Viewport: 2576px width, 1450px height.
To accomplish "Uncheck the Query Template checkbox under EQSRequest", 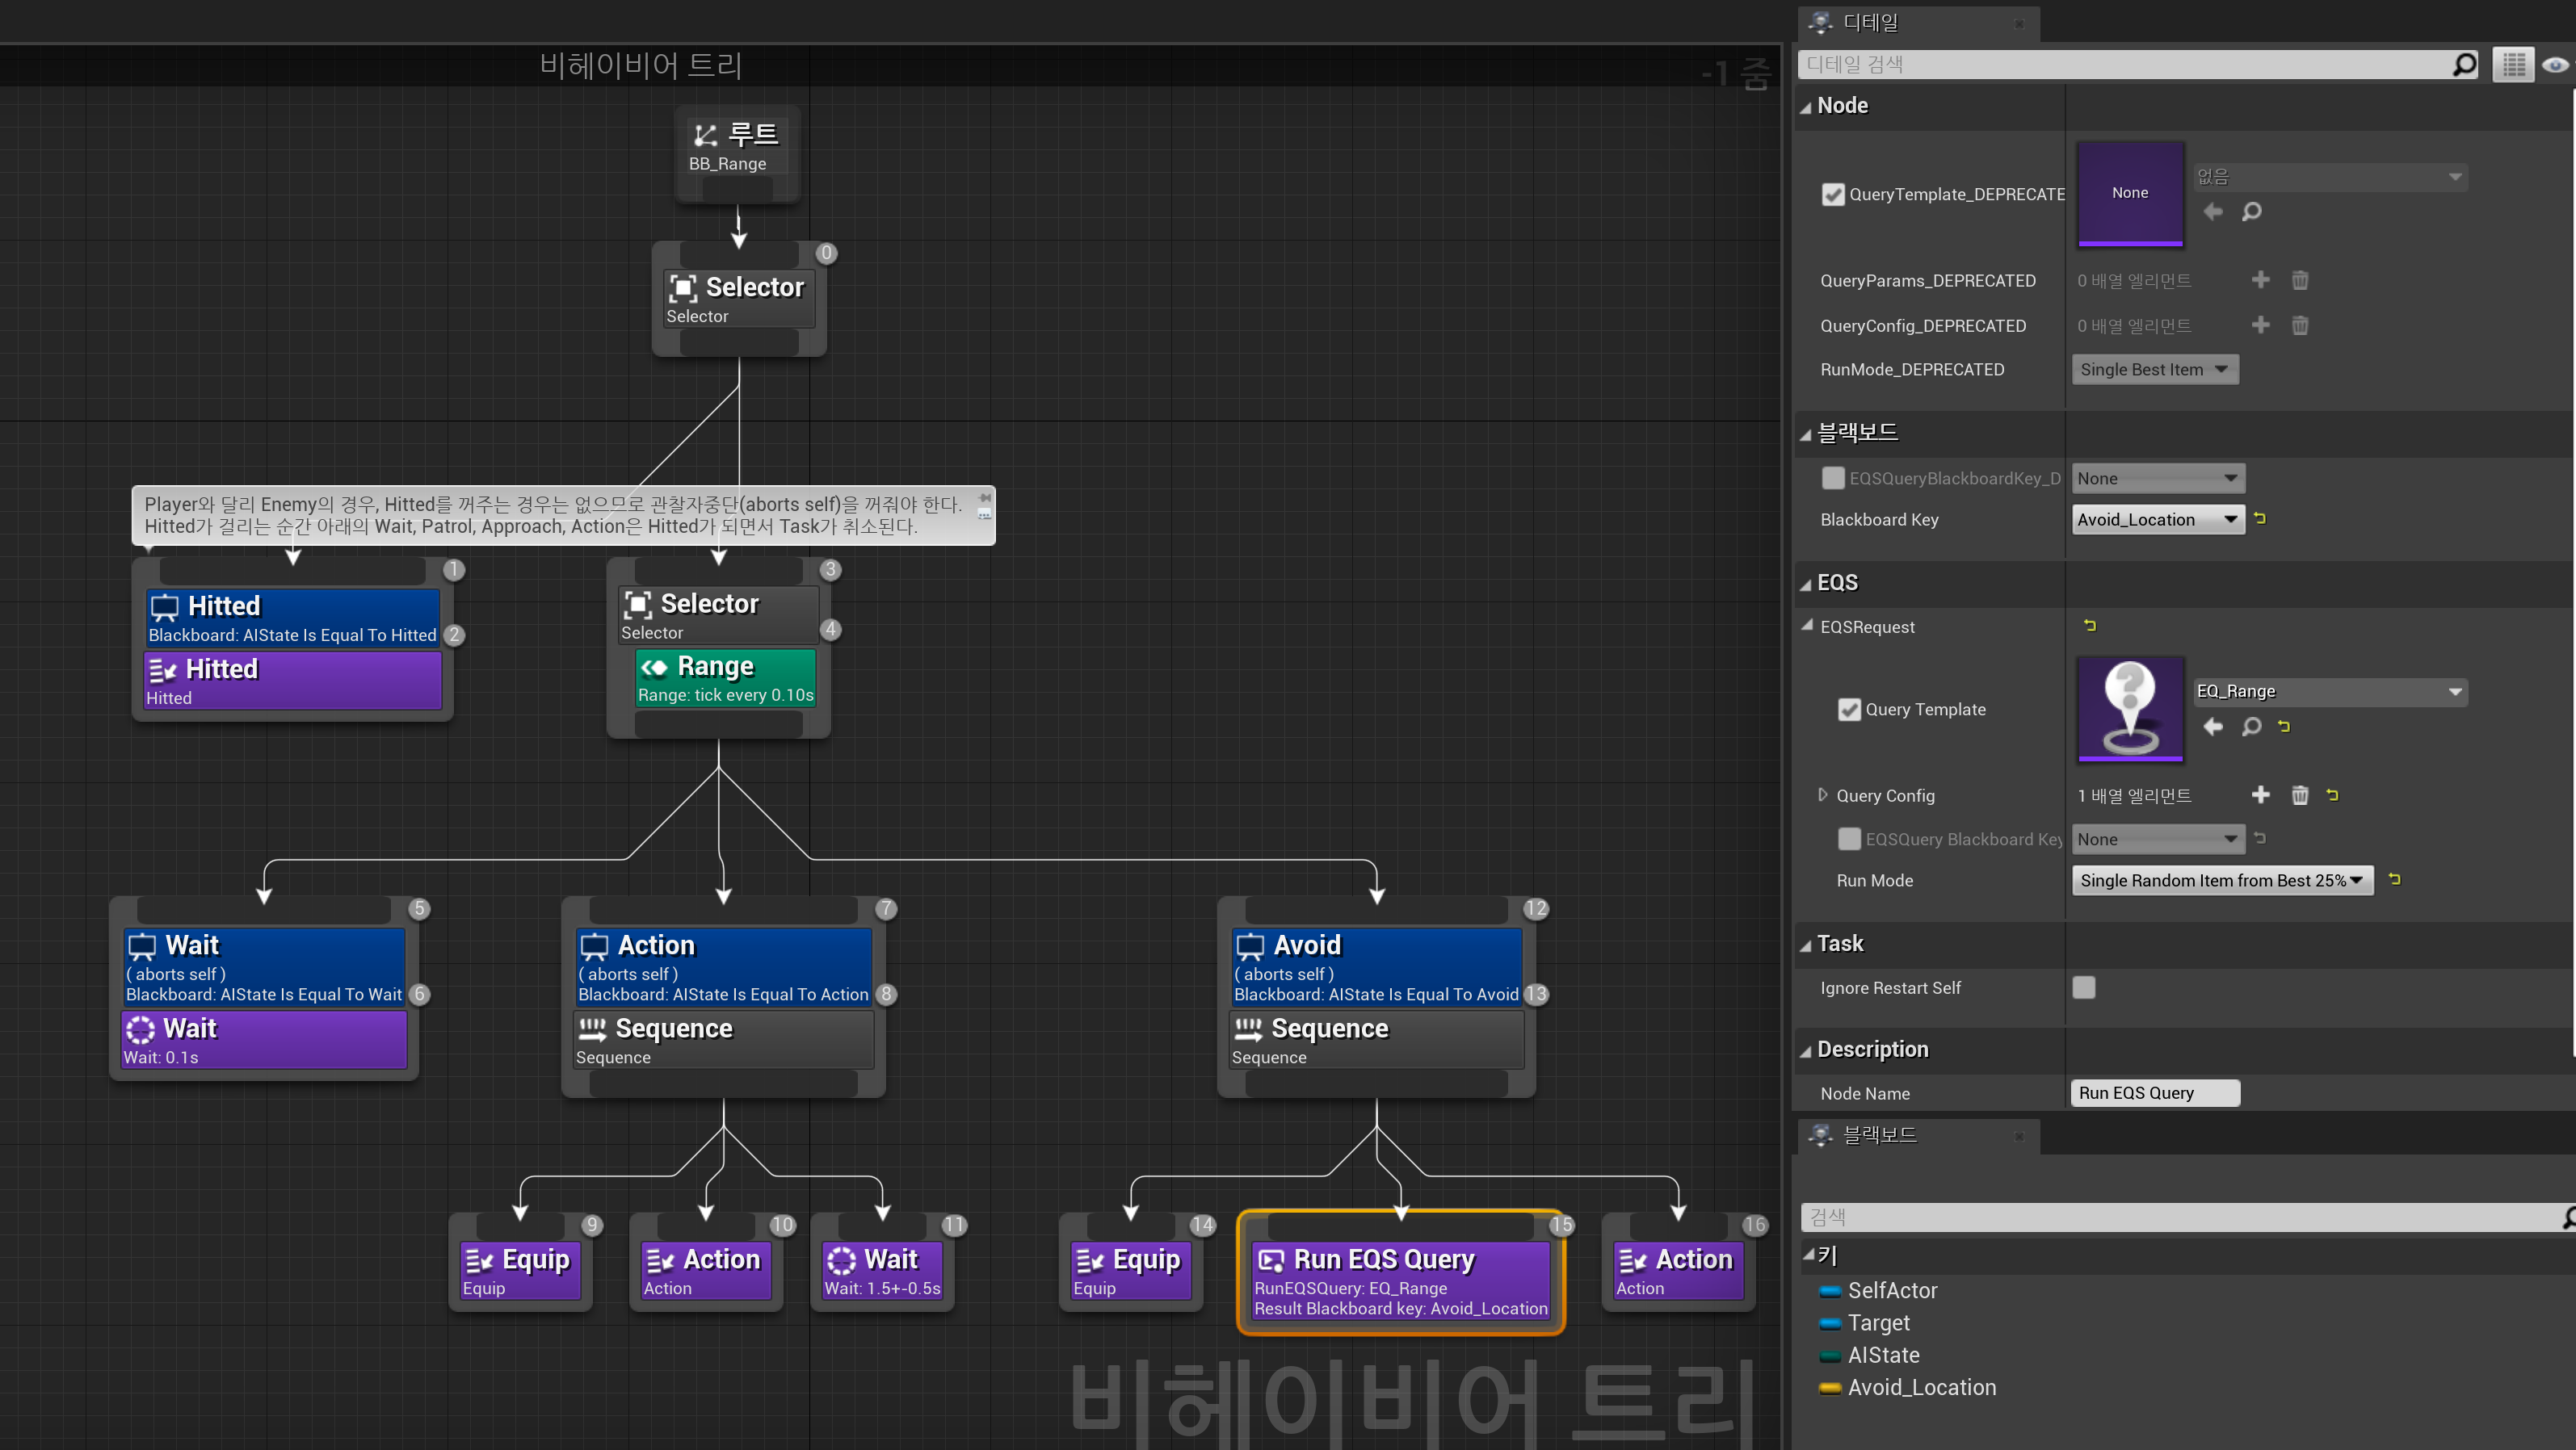I will [1849, 710].
